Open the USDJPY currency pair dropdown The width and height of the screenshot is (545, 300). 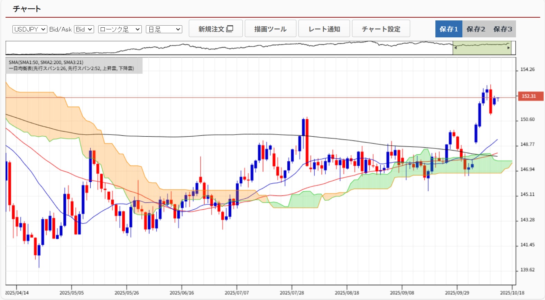(30, 29)
